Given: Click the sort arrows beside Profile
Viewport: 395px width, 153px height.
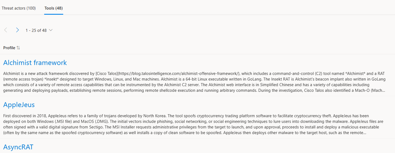Looking at the screenshot, I should tap(18, 48).
